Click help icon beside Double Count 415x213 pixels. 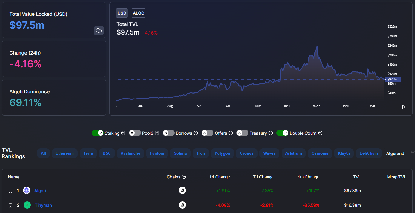[320, 133]
